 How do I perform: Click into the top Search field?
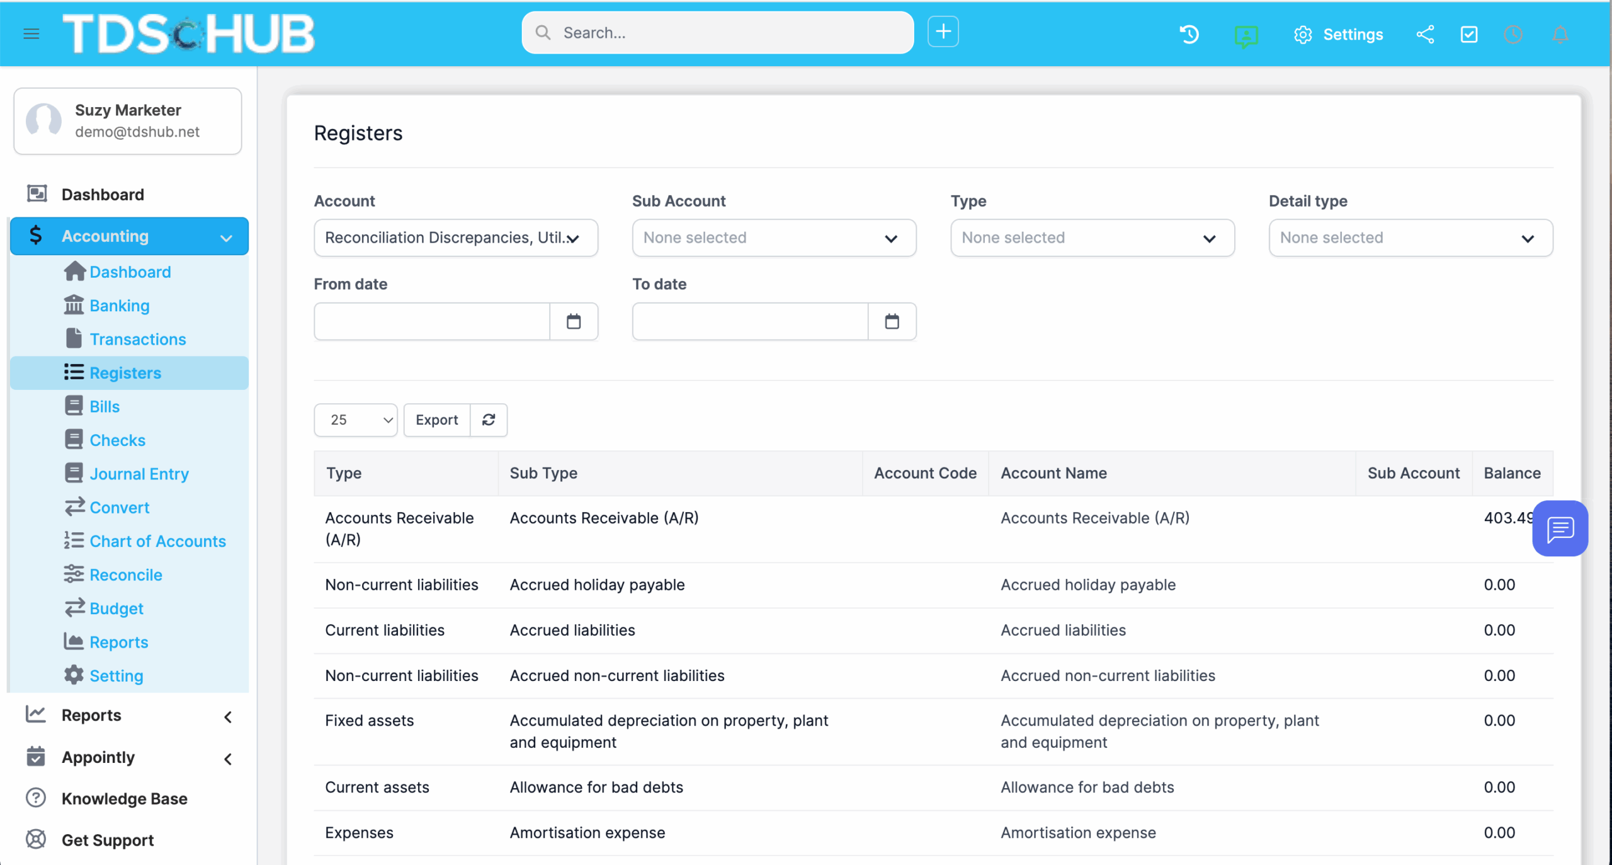click(718, 33)
